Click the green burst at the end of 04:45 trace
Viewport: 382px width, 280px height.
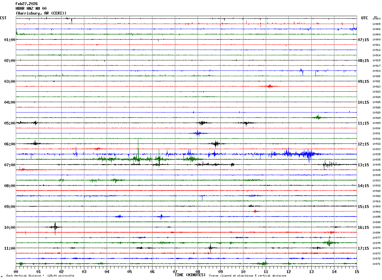(x=318, y=117)
